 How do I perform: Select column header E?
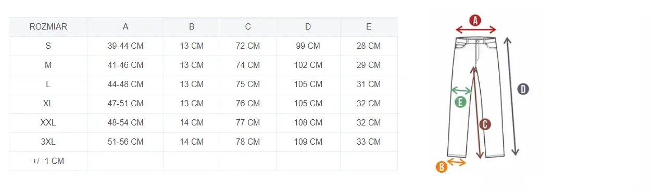point(369,27)
